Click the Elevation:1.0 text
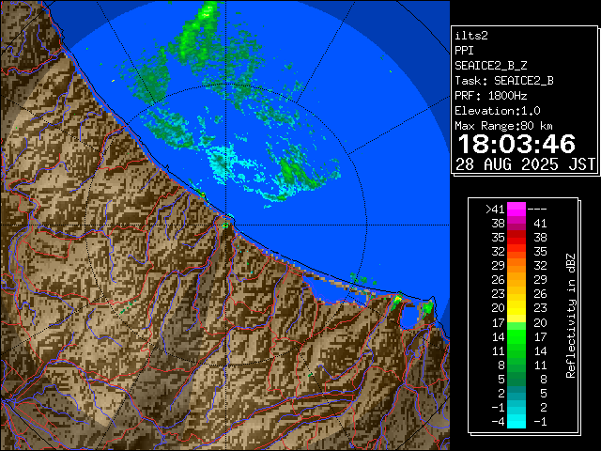The height and width of the screenshot is (451, 601). point(497,110)
